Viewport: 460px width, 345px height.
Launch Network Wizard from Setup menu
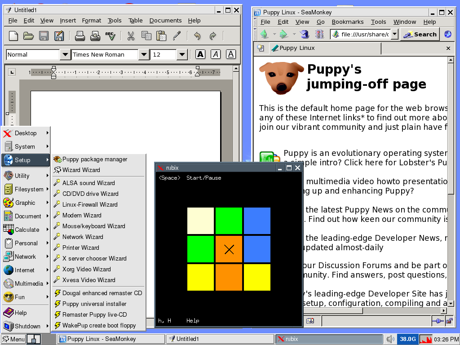[x=98, y=237]
